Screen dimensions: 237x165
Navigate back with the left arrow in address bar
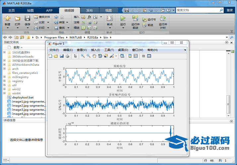5,37
